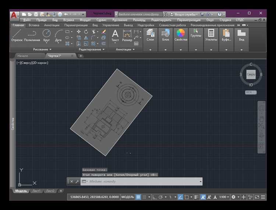The width and height of the screenshot is (276, 210).
Task: Activate the Move tool
Action: click(x=78, y=32)
